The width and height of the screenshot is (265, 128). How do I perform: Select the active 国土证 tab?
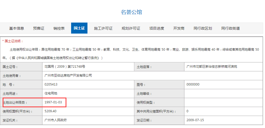(x=79, y=28)
